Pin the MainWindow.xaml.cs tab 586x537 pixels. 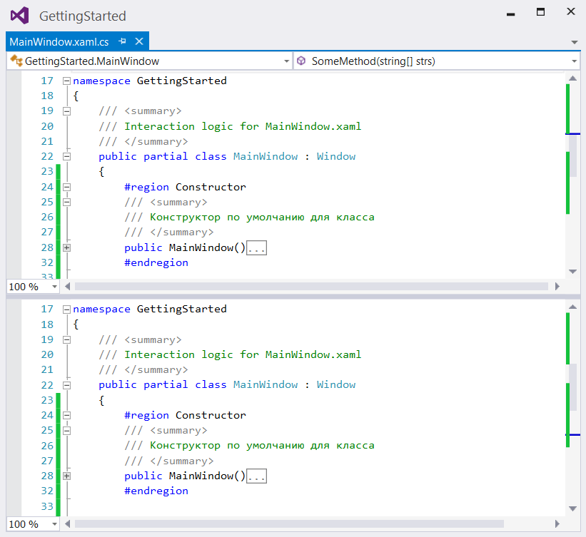point(123,41)
